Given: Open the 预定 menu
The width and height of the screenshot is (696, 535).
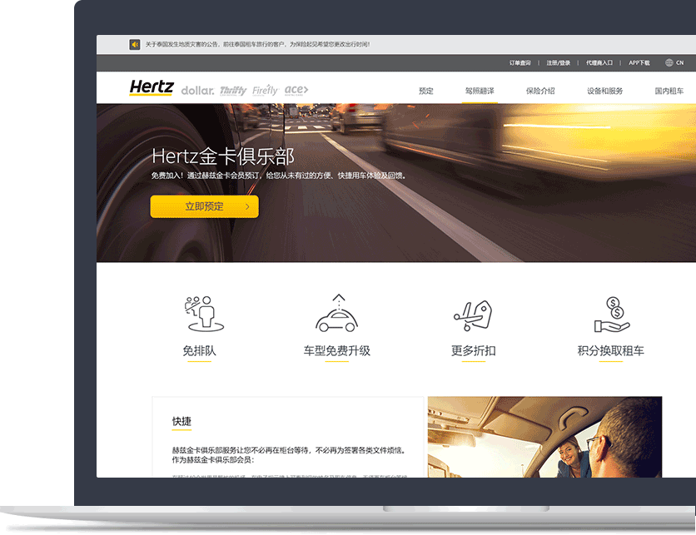Looking at the screenshot, I should tap(426, 91).
